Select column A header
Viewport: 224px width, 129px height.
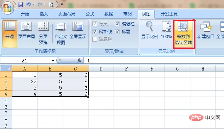click(24, 69)
